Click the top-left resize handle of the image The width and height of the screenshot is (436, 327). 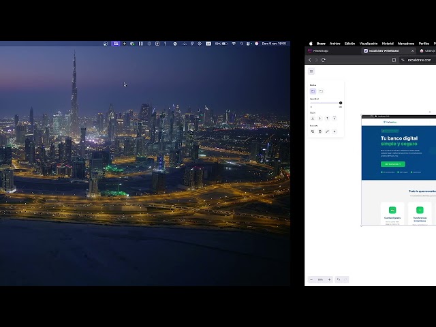click(362, 115)
